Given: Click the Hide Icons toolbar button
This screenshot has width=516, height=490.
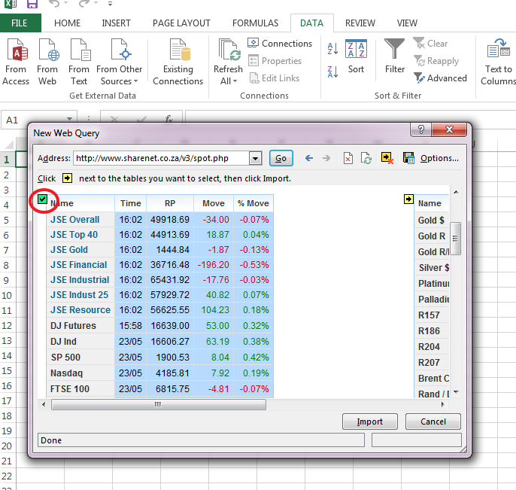Looking at the screenshot, I should (x=387, y=158).
